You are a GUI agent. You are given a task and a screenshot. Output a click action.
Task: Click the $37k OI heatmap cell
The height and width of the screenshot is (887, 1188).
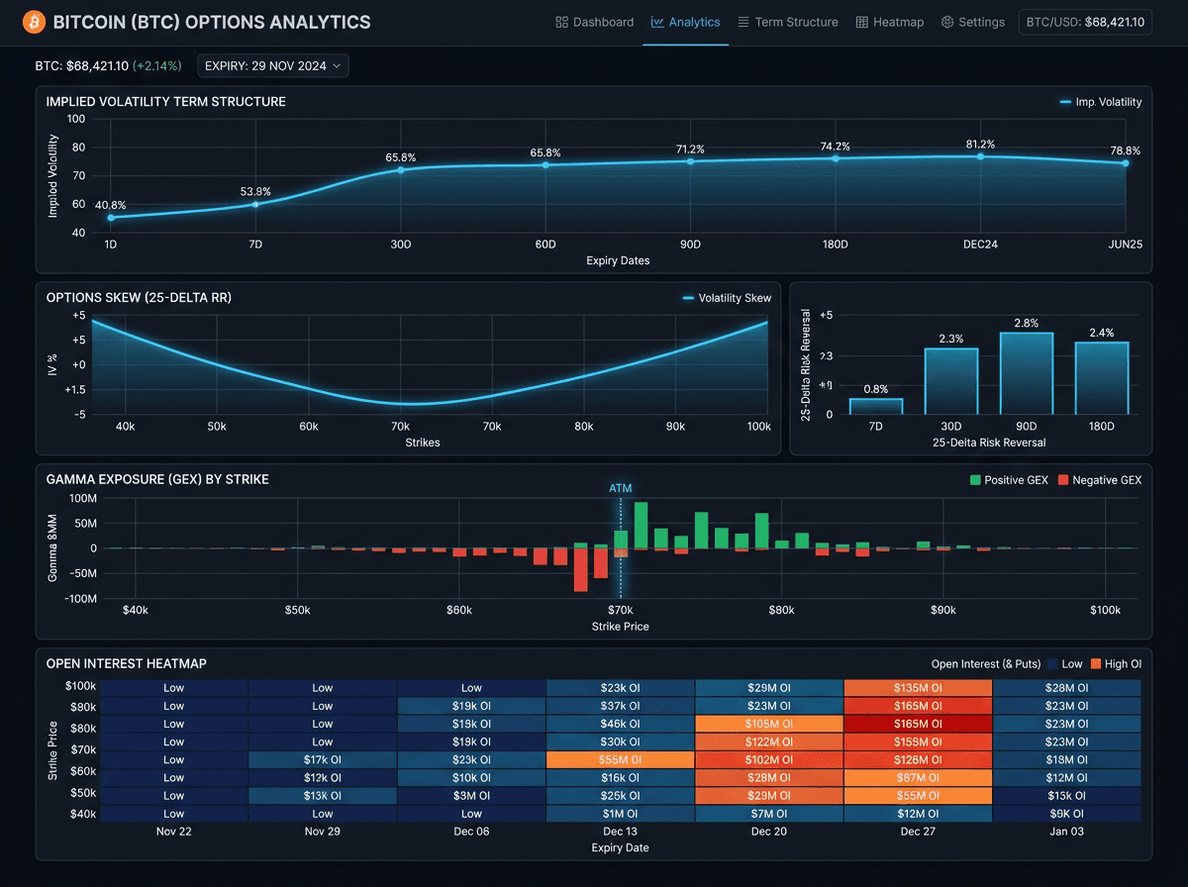point(620,706)
